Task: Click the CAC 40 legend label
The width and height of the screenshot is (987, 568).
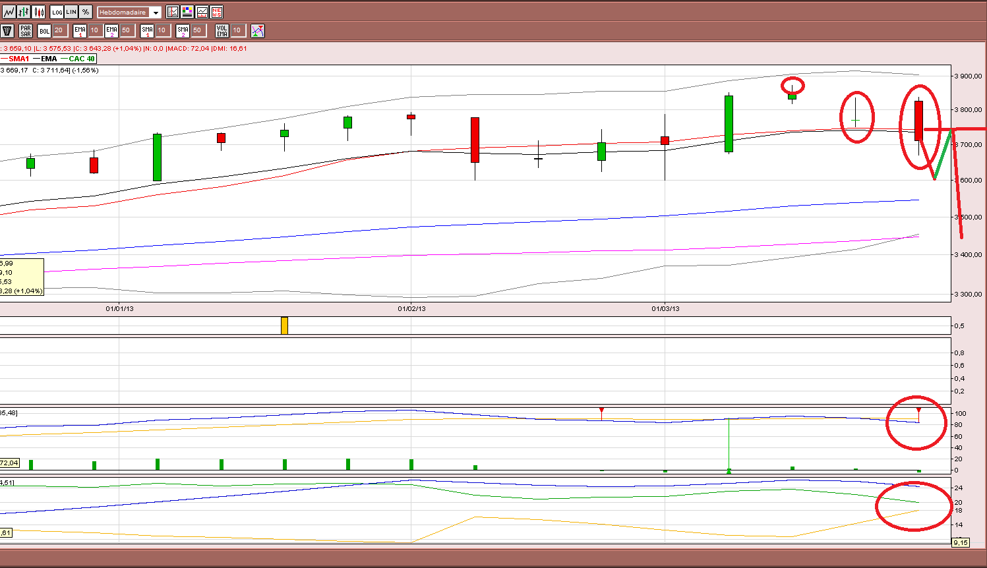Action: 82,59
